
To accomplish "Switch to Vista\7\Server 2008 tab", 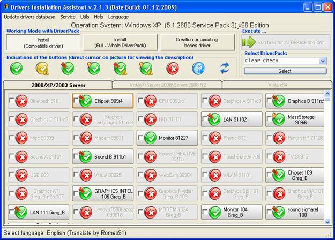I will [x=167, y=85].
